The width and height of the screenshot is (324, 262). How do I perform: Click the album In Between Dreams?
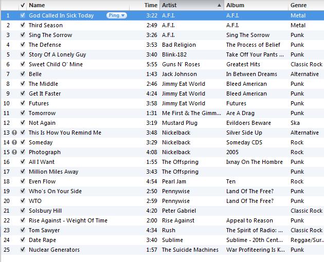251,74
